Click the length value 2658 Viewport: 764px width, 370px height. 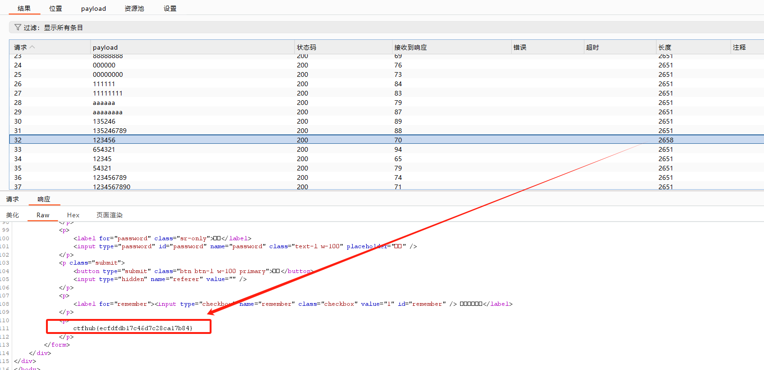666,140
